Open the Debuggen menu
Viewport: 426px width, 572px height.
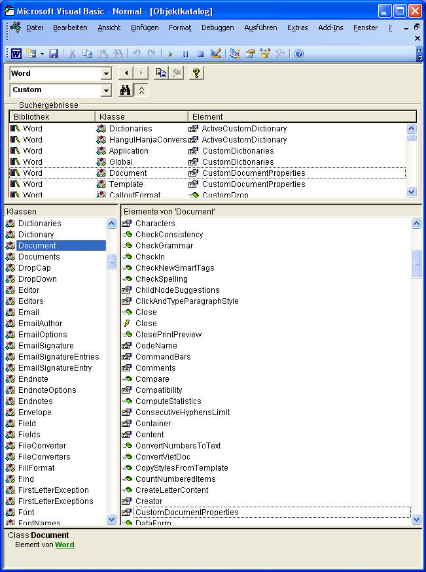(x=217, y=27)
